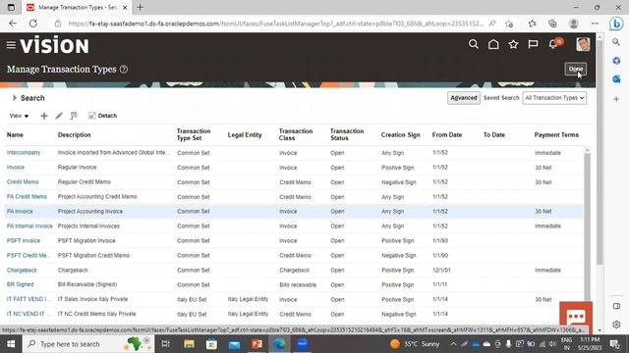Click 'Bills receivable' transaction class cell
This screenshot has height=353, width=629.
pyautogui.click(x=298, y=285)
